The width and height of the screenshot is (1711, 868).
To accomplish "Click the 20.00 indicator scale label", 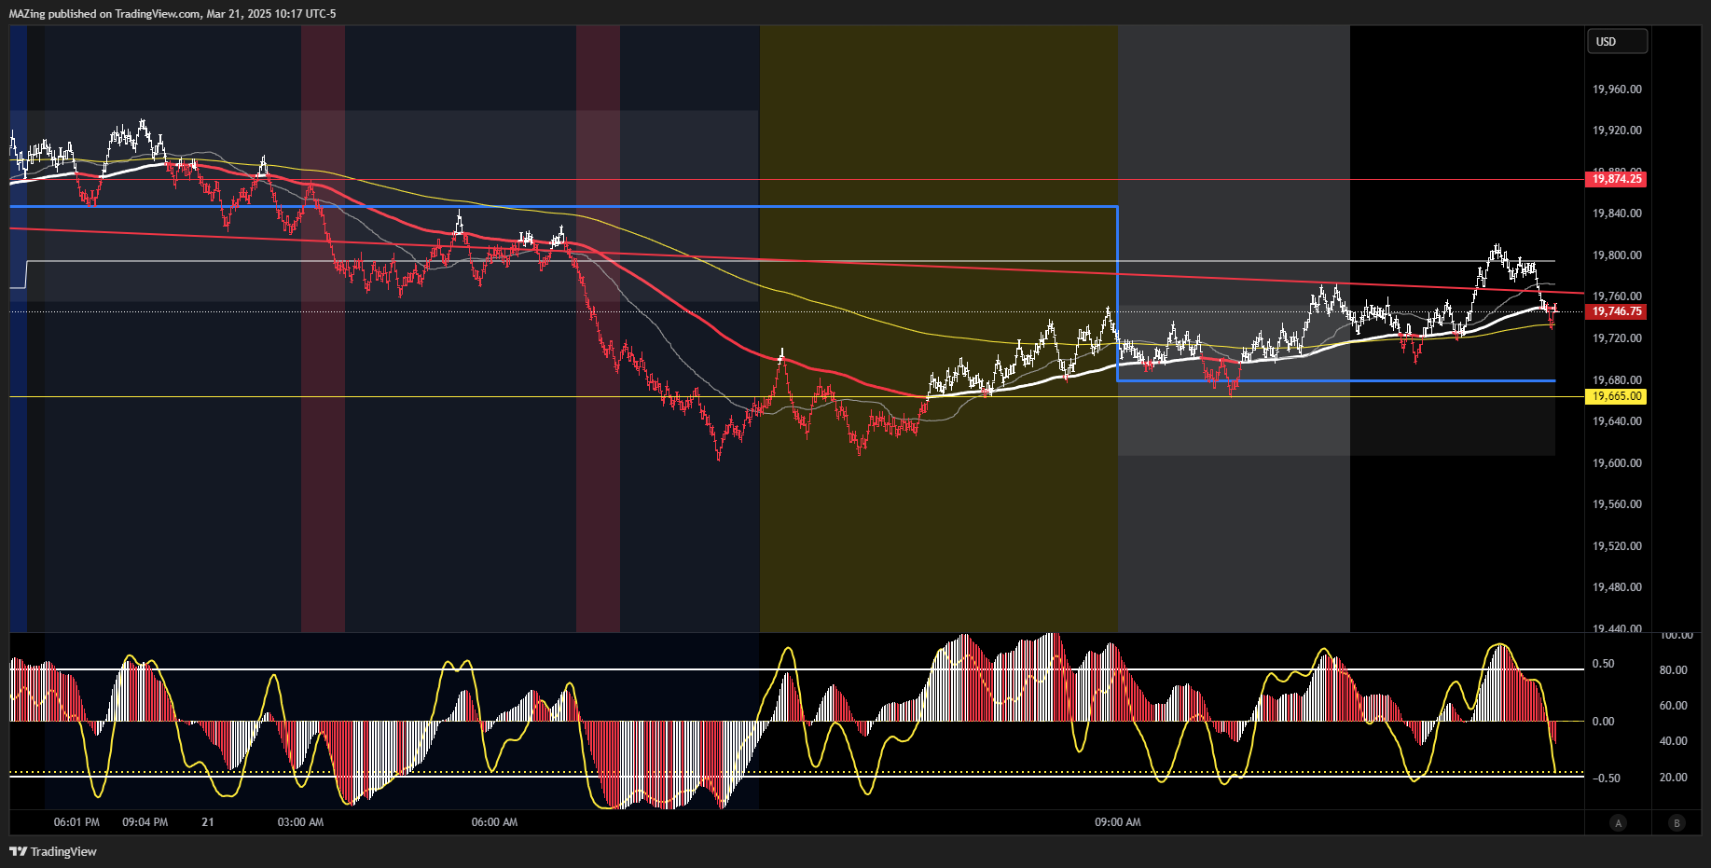I will pos(1674,778).
